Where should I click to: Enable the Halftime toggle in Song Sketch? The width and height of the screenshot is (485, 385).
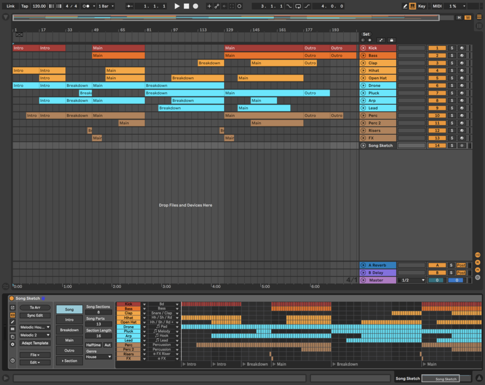[93, 345]
